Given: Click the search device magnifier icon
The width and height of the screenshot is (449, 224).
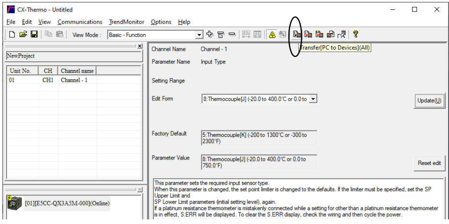Looking at the screenshot, I should coord(341,35).
